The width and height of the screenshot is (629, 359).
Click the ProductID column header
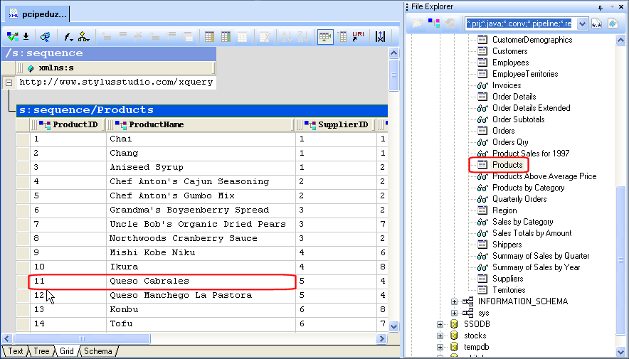tap(68, 124)
